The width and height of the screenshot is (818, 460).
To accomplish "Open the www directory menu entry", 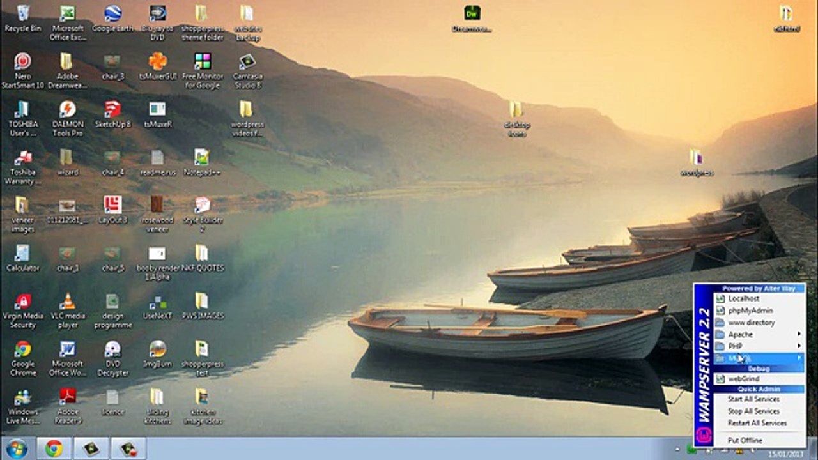I will coord(759,323).
